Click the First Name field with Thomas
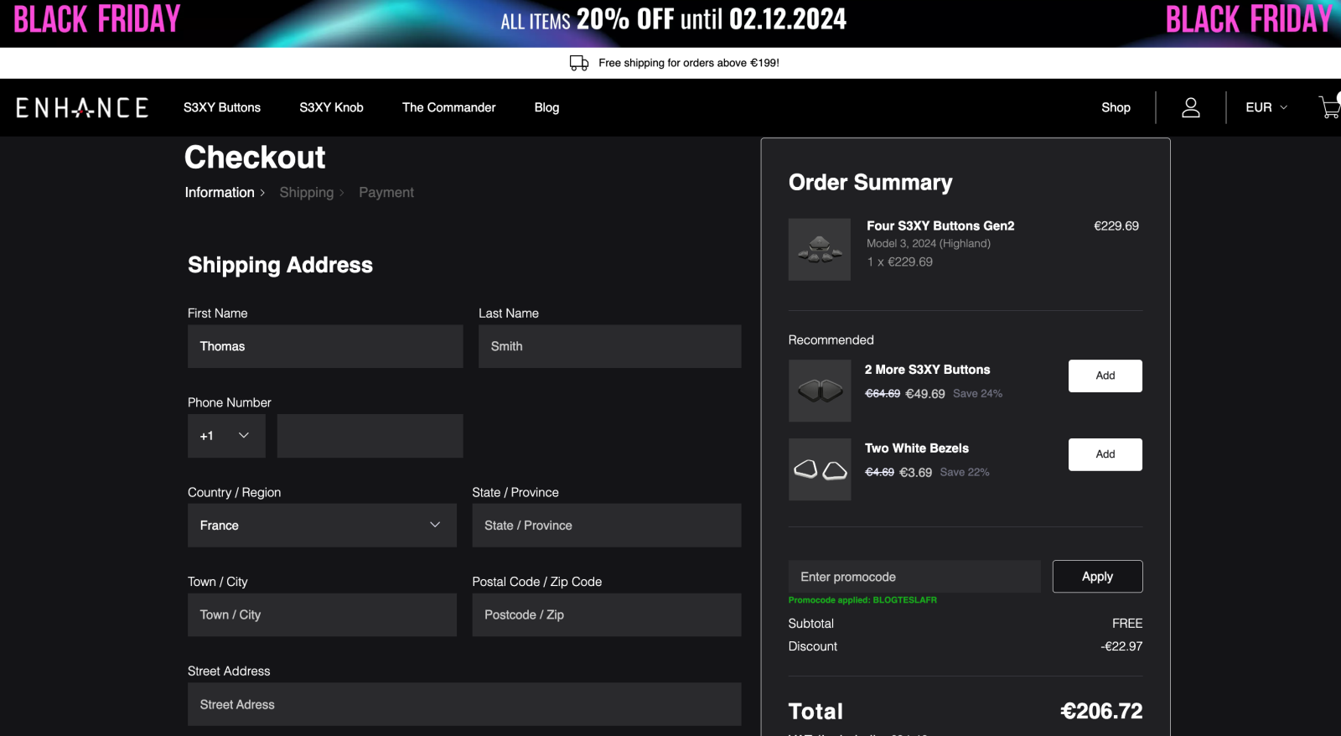The width and height of the screenshot is (1341, 736). (x=325, y=346)
